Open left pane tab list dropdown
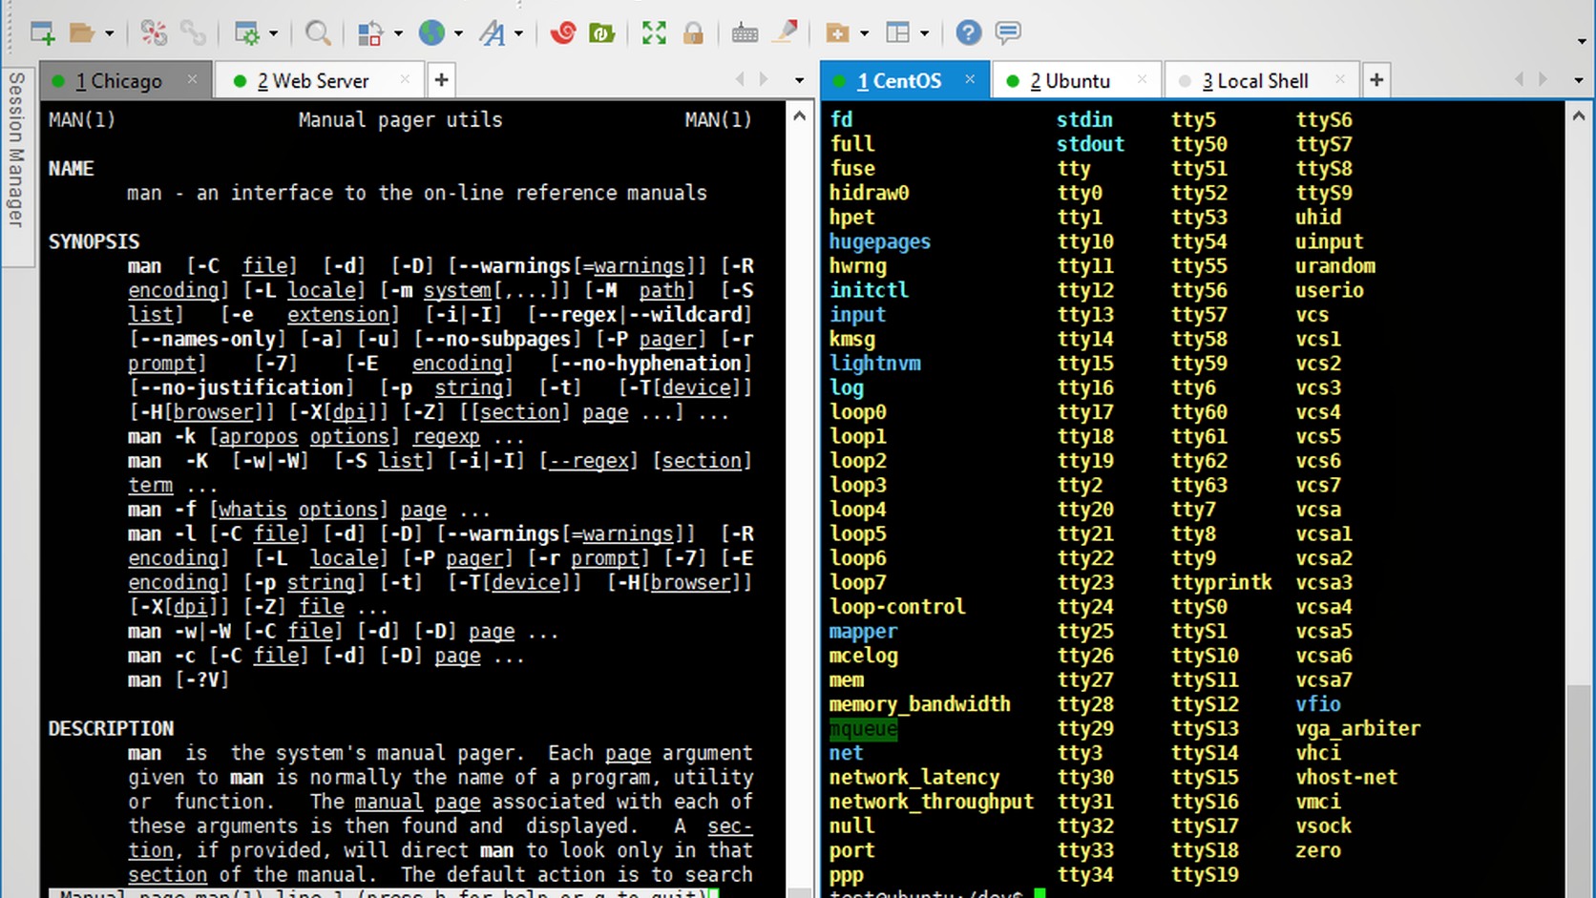This screenshot has width=1596, height=898. coord(800,80)
